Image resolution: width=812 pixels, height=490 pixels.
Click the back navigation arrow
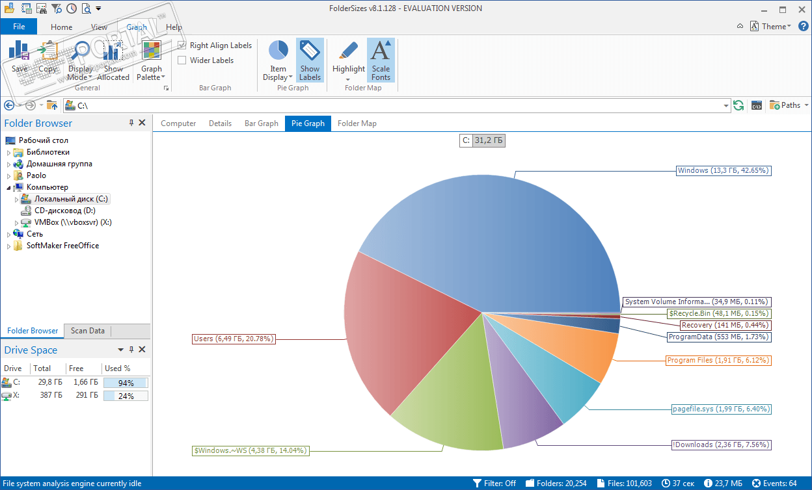[9, 105]
